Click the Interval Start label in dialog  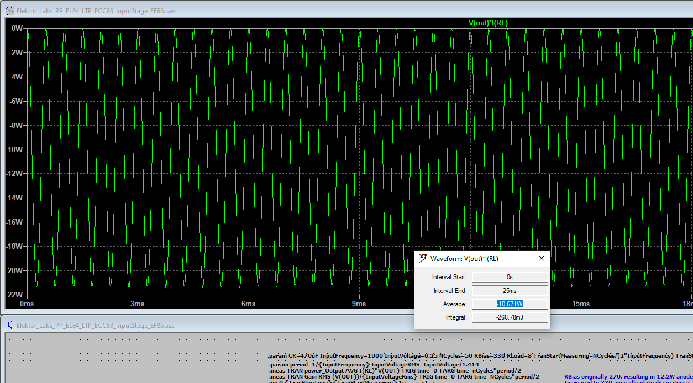pyautogui.click(x=449, y=277)
